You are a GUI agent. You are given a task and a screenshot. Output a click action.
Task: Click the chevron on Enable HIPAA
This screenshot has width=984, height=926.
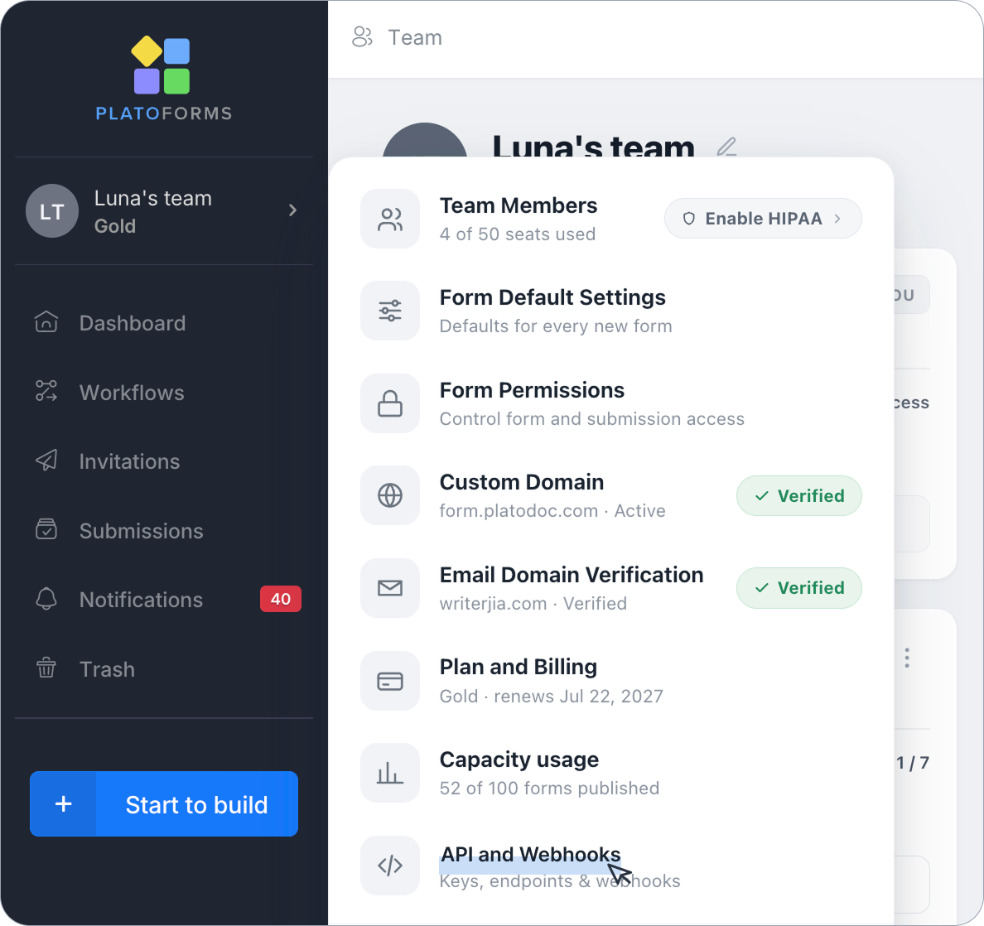[x=837, y=219]
